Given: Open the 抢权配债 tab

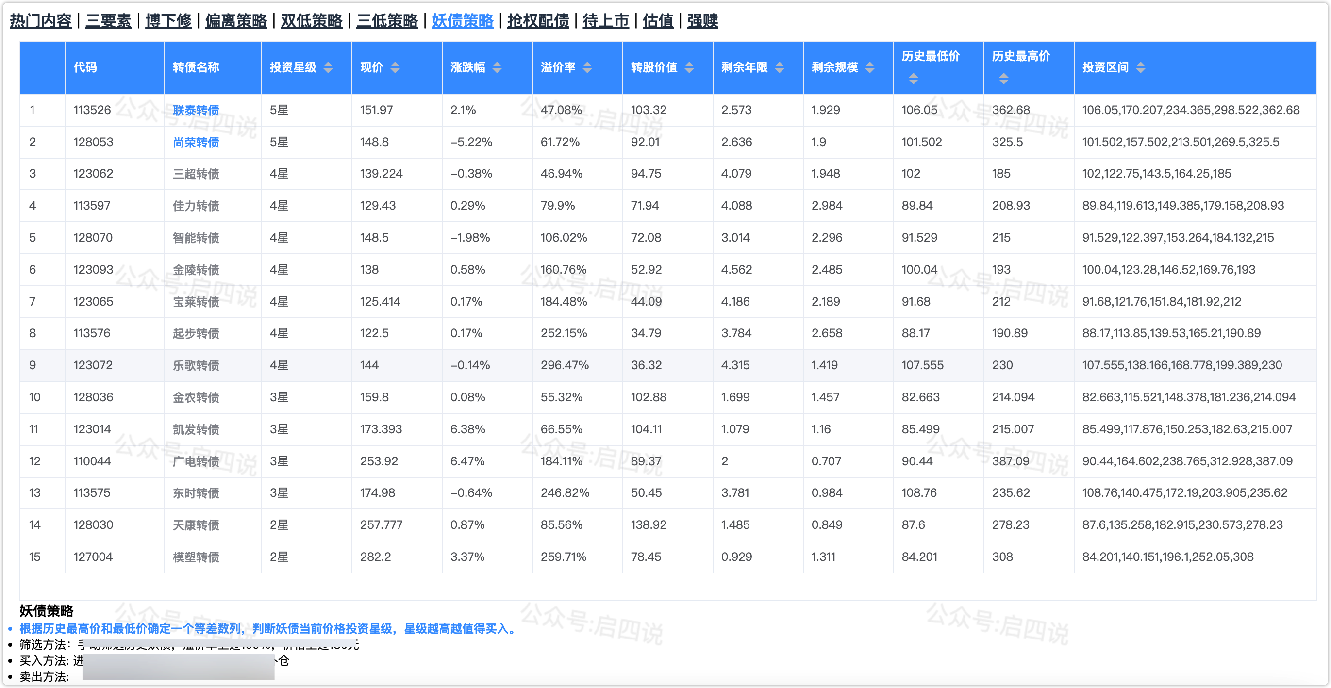Looking at the screenshot, I should coord(538,21).
